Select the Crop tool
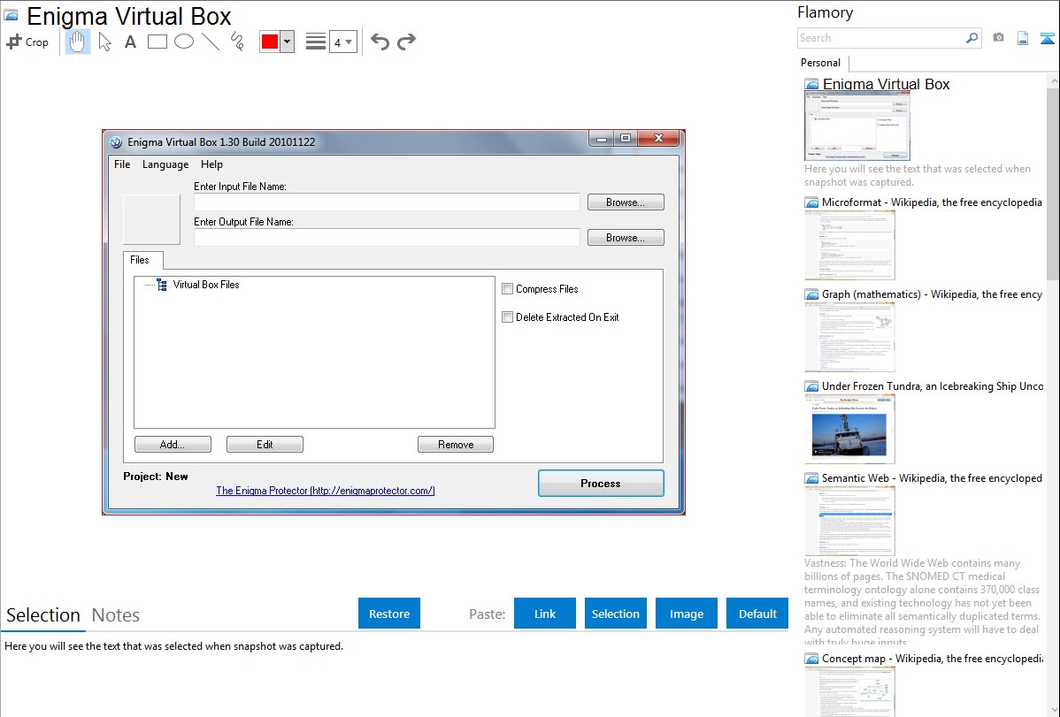 click(27, 42)
